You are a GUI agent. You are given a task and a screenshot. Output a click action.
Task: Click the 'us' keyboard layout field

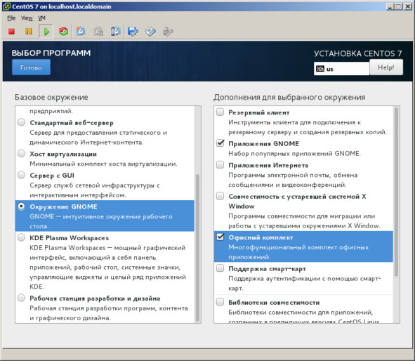pyautogui.click(x=341, y=69)
